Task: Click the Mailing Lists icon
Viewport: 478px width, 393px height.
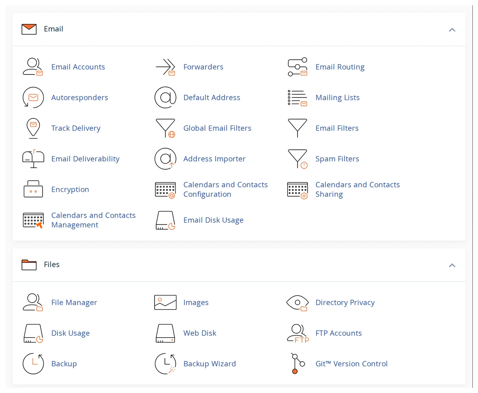Action: [298, 98]
